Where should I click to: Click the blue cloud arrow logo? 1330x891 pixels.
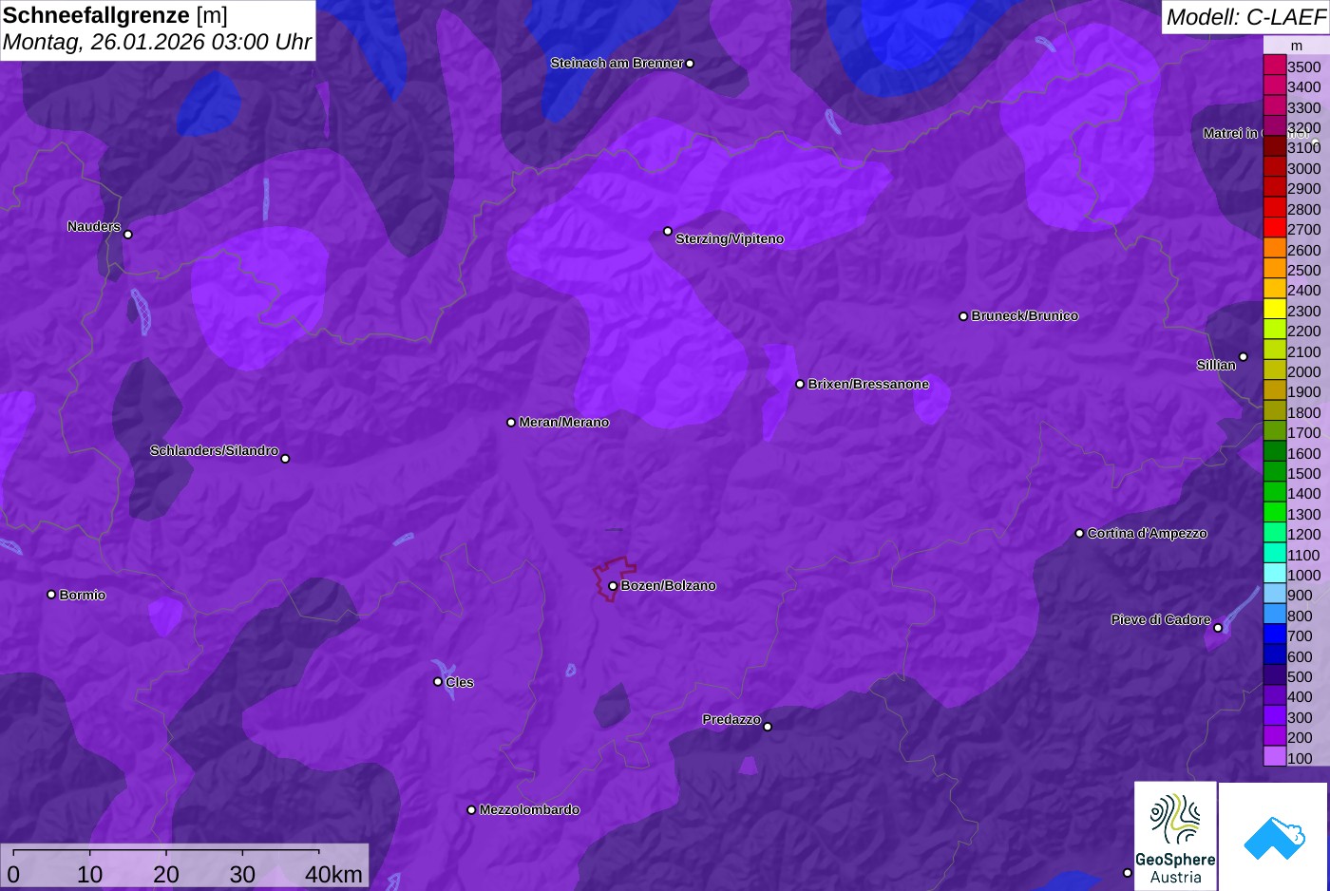pyautogui.click(x=1273, y=837)
